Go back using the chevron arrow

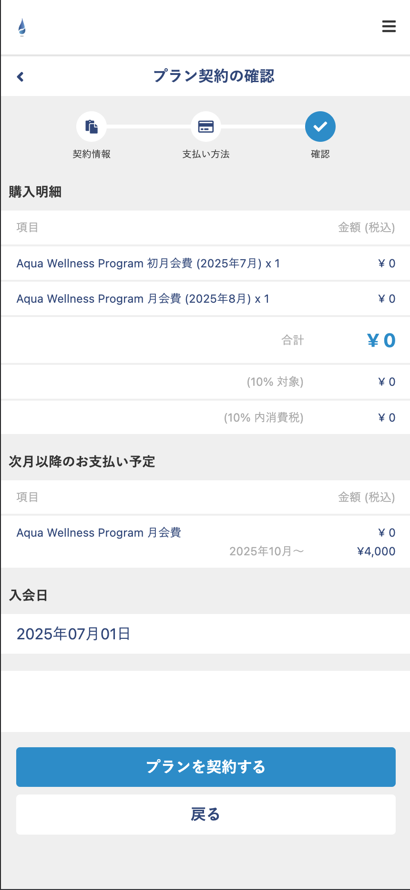[x=20, y=76]
